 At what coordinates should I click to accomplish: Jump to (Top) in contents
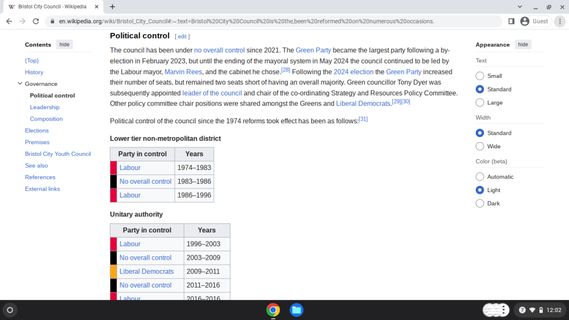(31, 60)
